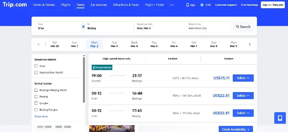This screenshot has height=132, width=288.
Task: Select Mon Mar 9 date
Action: click(x=234, y=44)
